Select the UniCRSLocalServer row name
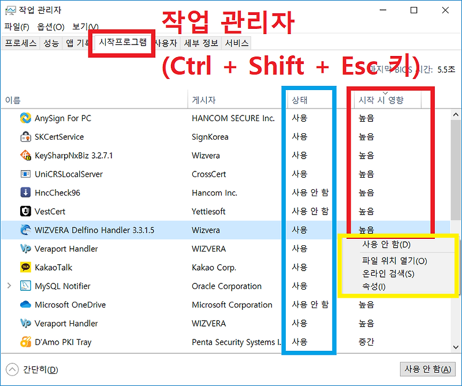Viewport: 462px width, 386px height. [x=69, y=174]
